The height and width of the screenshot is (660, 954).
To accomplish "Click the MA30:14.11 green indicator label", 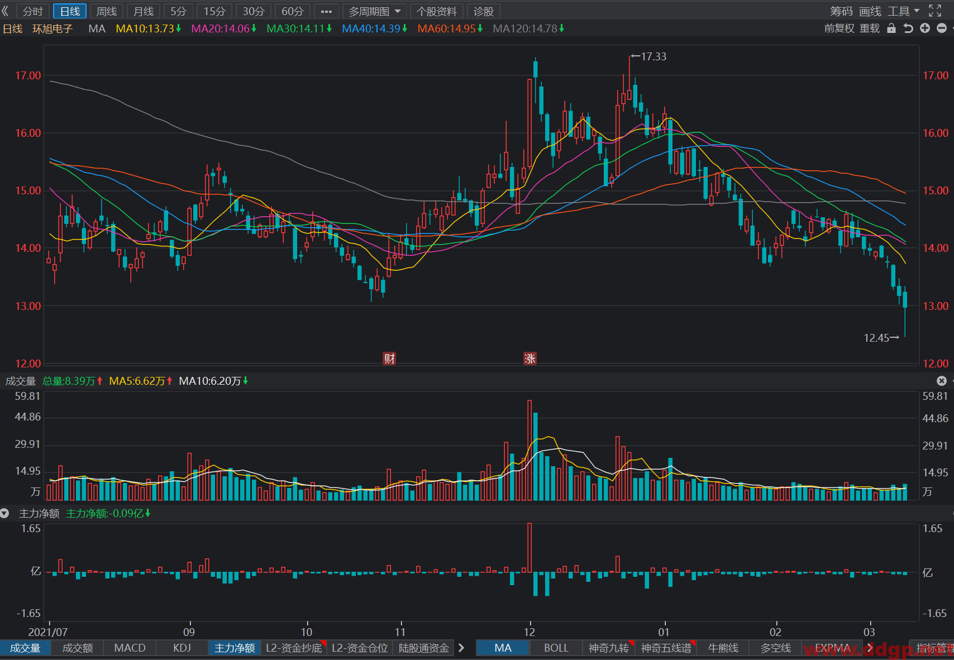I will [x=299, y=28].
